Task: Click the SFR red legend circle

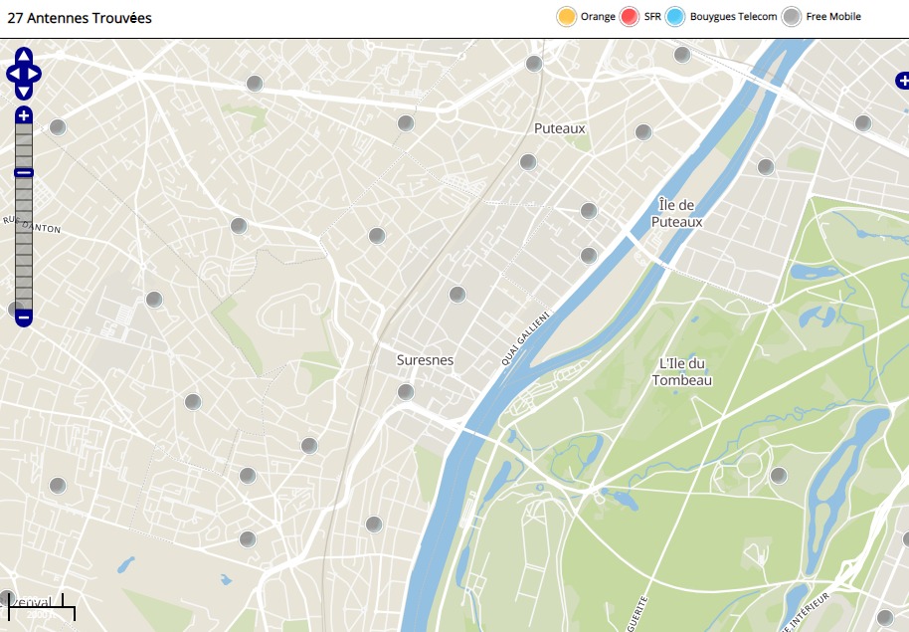Action: coord(629,17)
